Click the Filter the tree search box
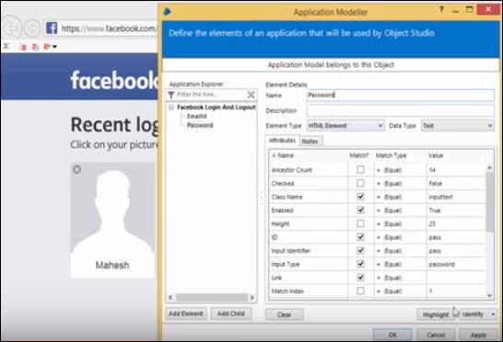This screenshot has height=342, width=503. coord(211,95)
